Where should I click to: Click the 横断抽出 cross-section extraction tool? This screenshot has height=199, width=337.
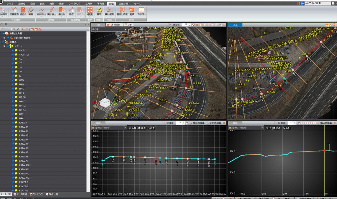pos(51,11)
